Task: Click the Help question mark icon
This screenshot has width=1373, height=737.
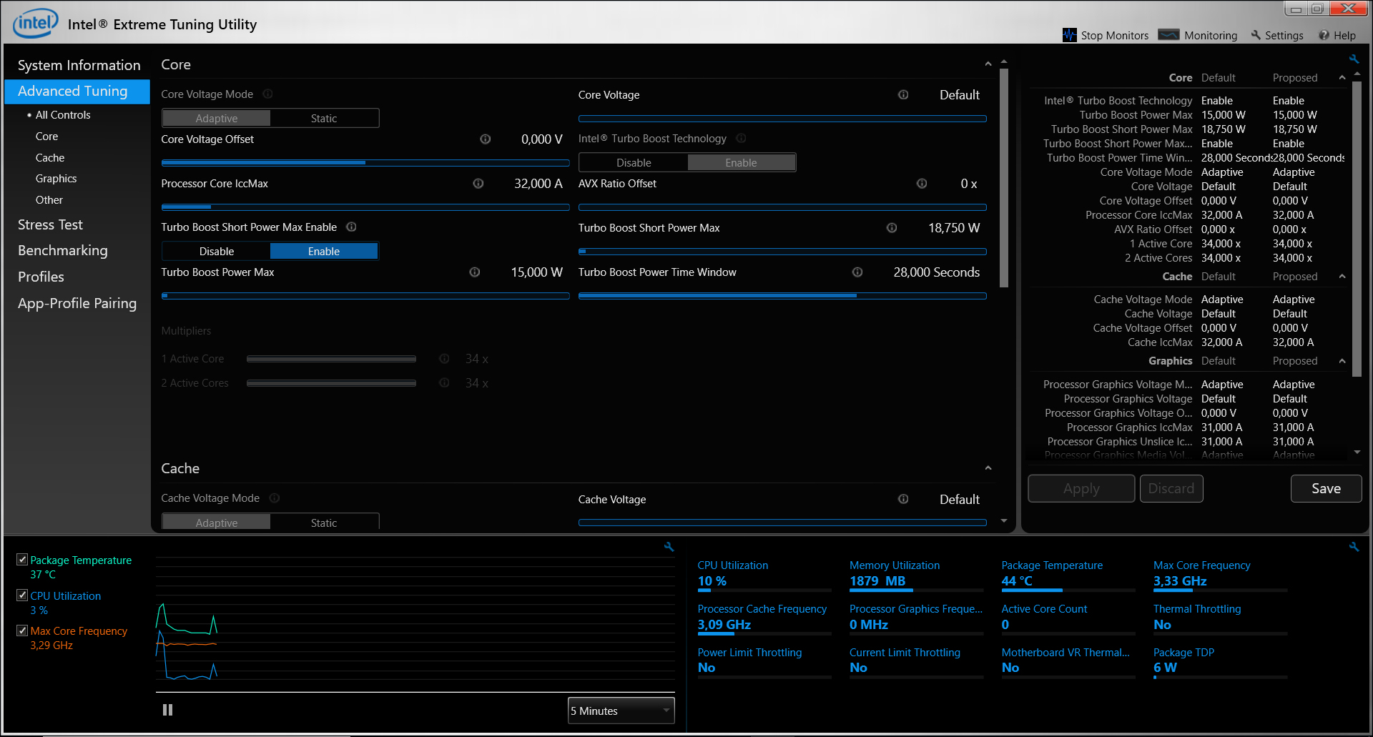Action: tap(1324, 35)
